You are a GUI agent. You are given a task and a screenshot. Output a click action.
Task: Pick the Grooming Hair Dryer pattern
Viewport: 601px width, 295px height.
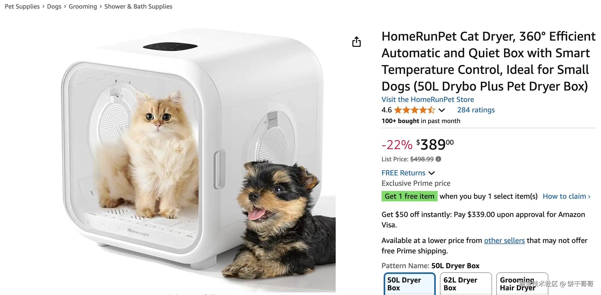[x=522, y=284]
